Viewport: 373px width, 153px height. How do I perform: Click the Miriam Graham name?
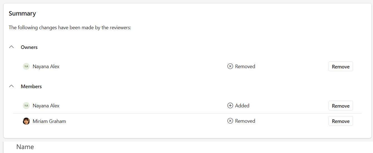click(49, 121)
